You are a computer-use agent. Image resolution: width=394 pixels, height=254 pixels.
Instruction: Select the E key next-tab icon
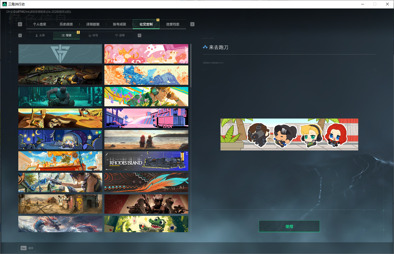click(192, 24)
